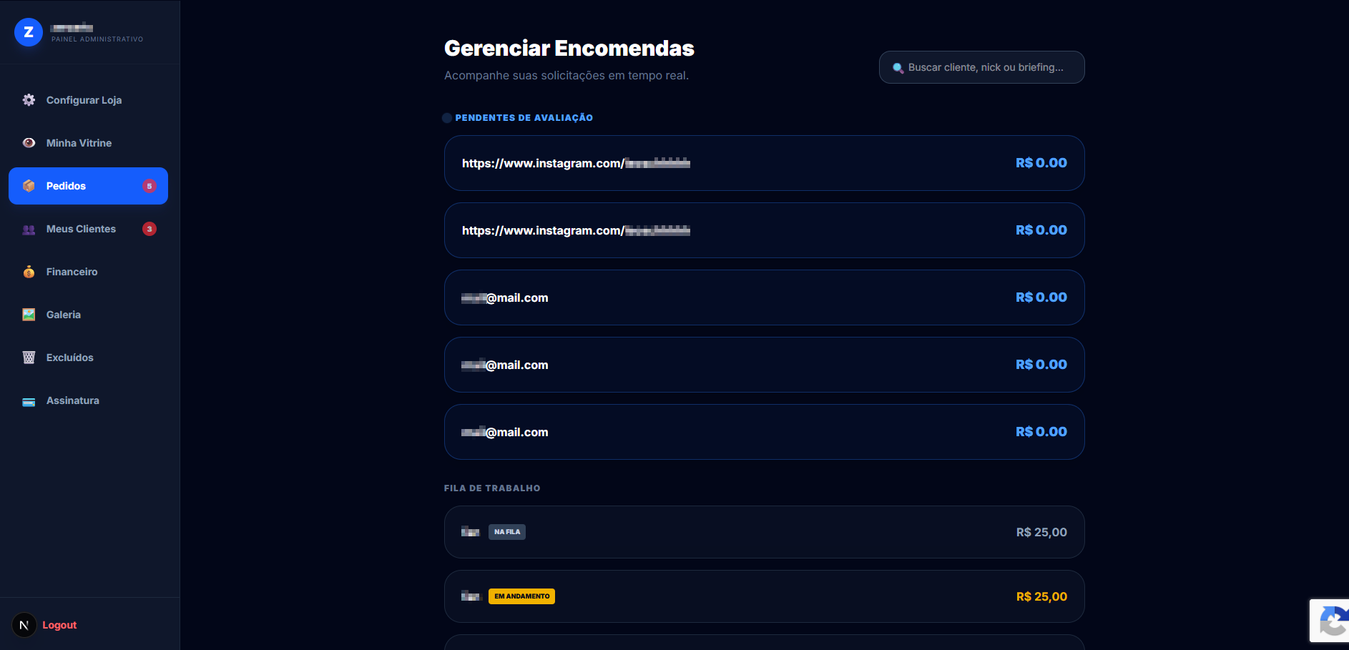Click R$ 25,00 on EM ANDAMENTO order
The height and width of the screenshot is (650, 1349).
tap(1041, 596)
